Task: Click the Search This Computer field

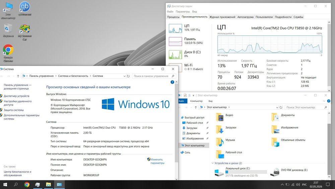Action: click(307, 107)
